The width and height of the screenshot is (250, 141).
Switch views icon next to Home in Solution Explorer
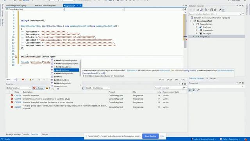pos(202,10)
